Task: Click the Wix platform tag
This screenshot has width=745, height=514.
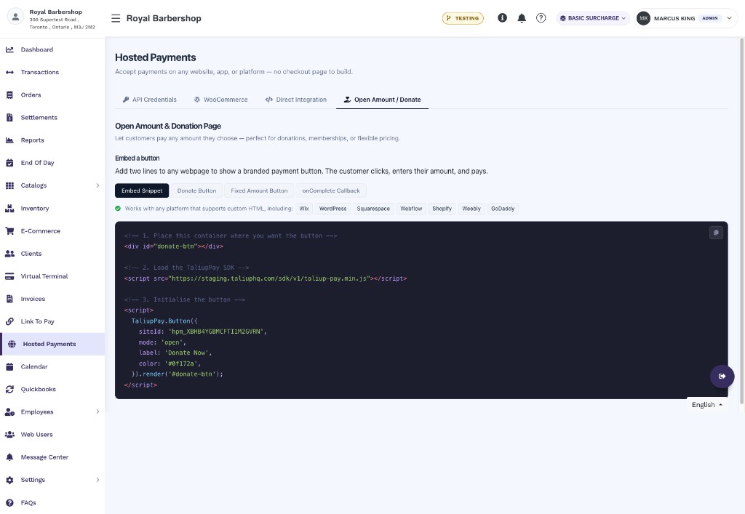Action: 304,209
